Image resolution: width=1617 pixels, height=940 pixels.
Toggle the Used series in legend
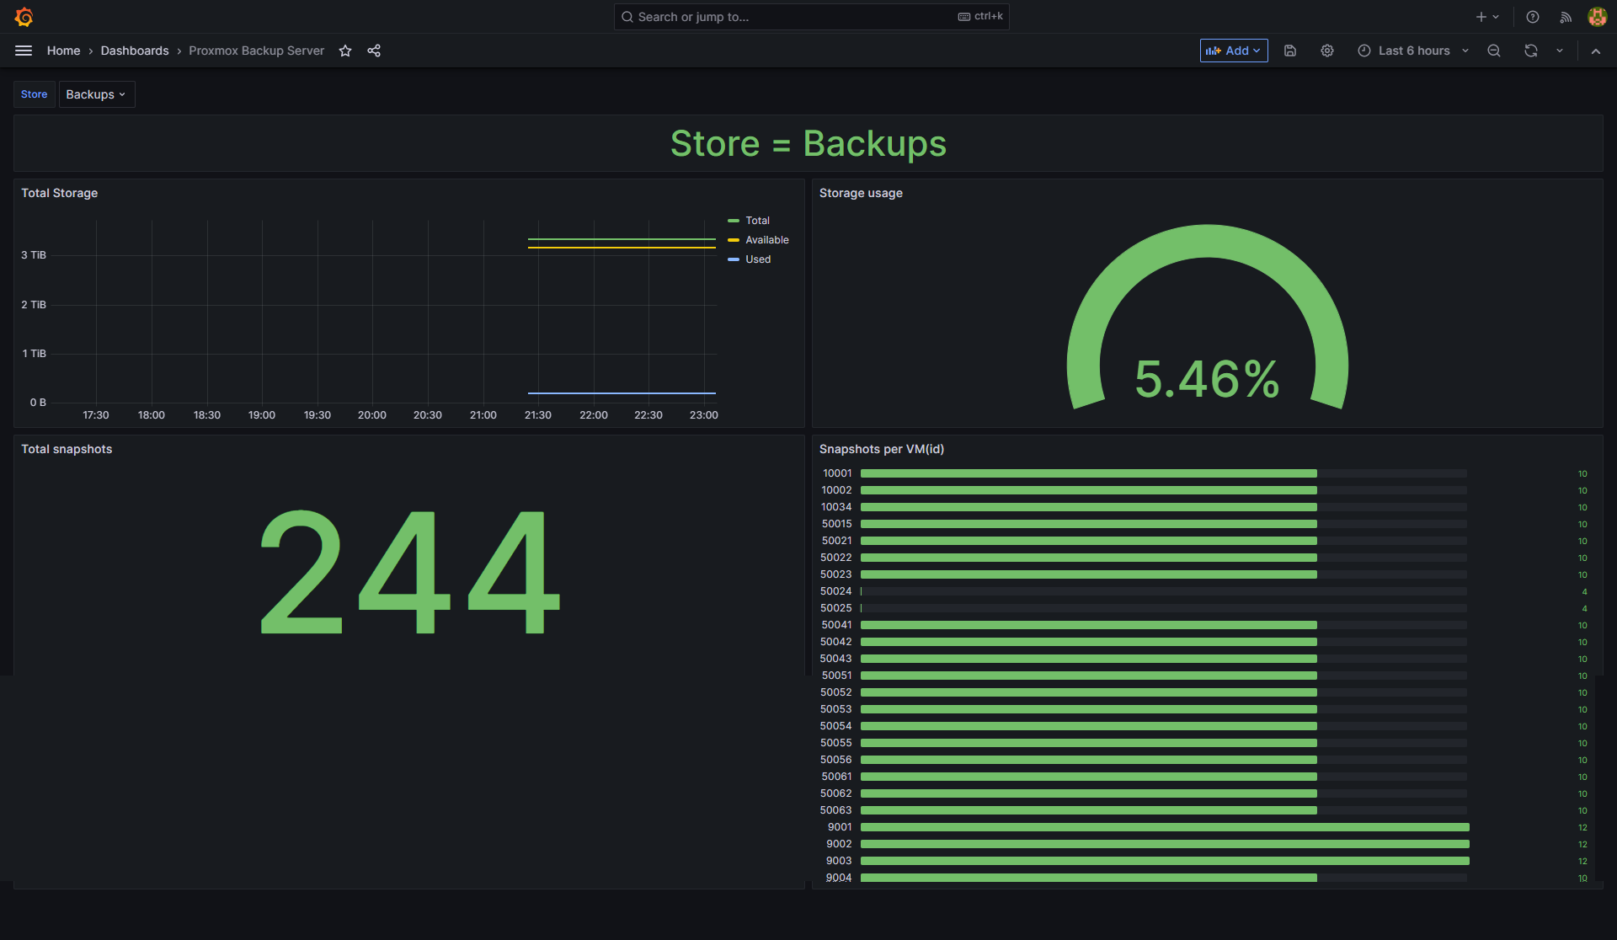(757, 259)
